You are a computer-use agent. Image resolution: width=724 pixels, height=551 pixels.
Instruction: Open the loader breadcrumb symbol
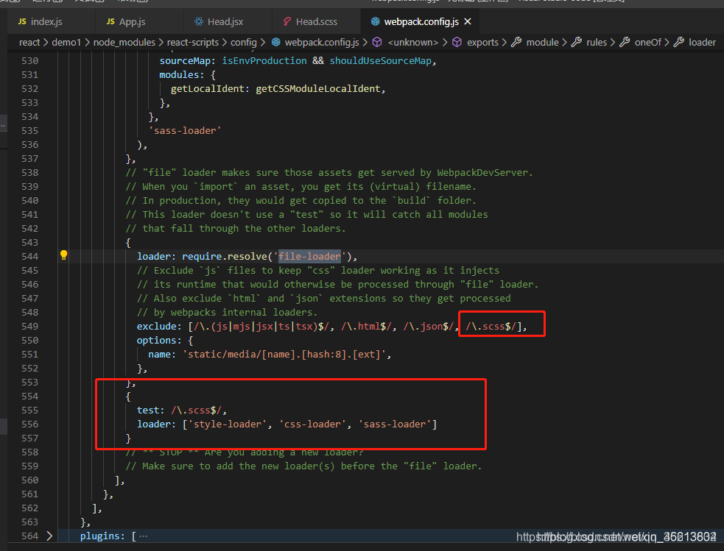tap(702, 43)
